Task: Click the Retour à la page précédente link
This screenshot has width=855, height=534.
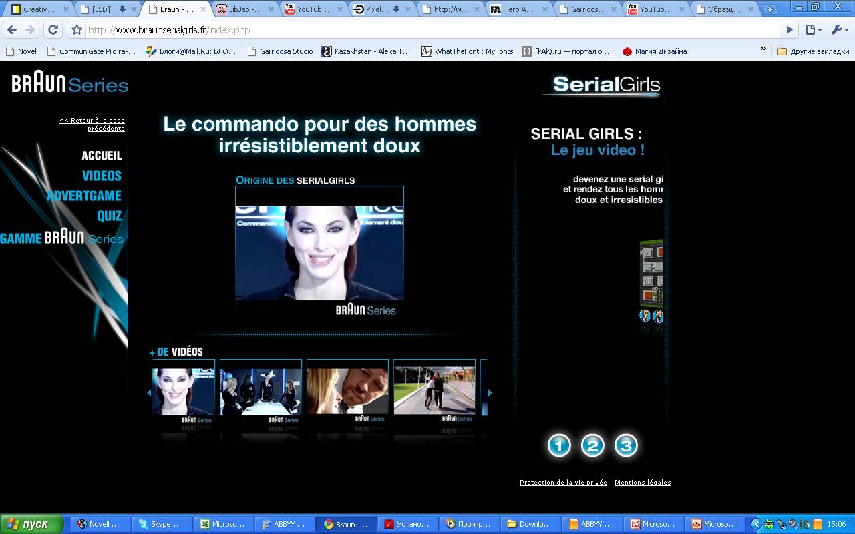Action: [x=92, y=124]
